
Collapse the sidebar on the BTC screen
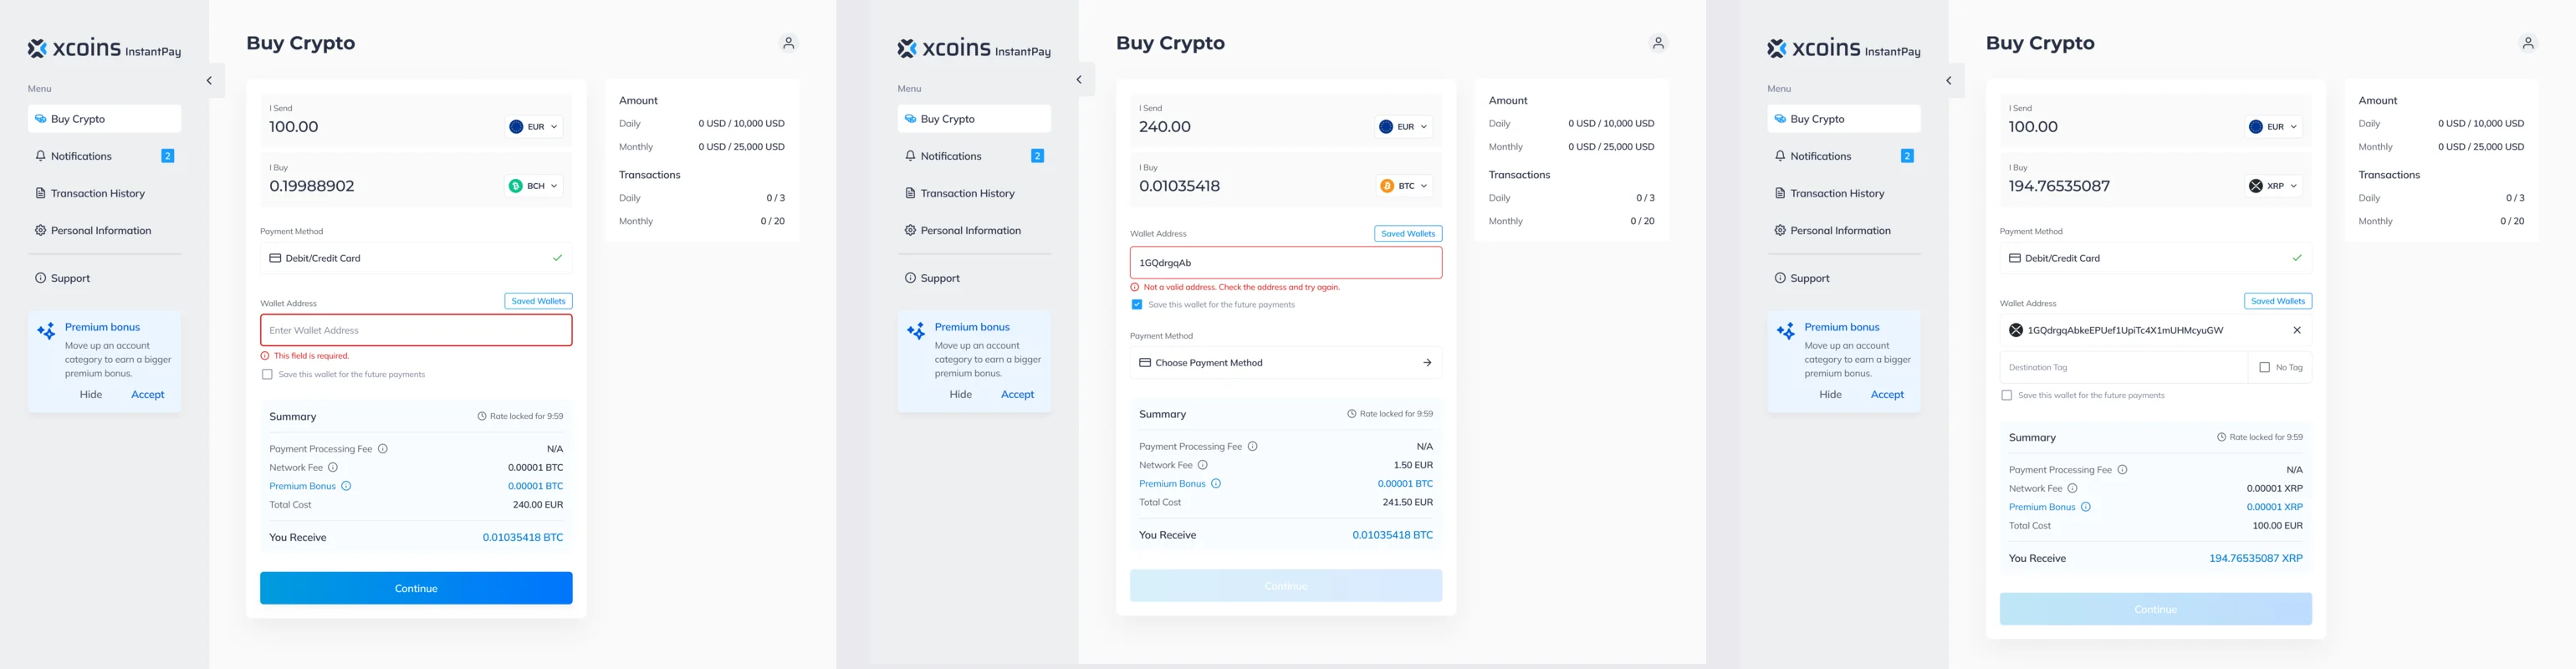pos(1080,80)
